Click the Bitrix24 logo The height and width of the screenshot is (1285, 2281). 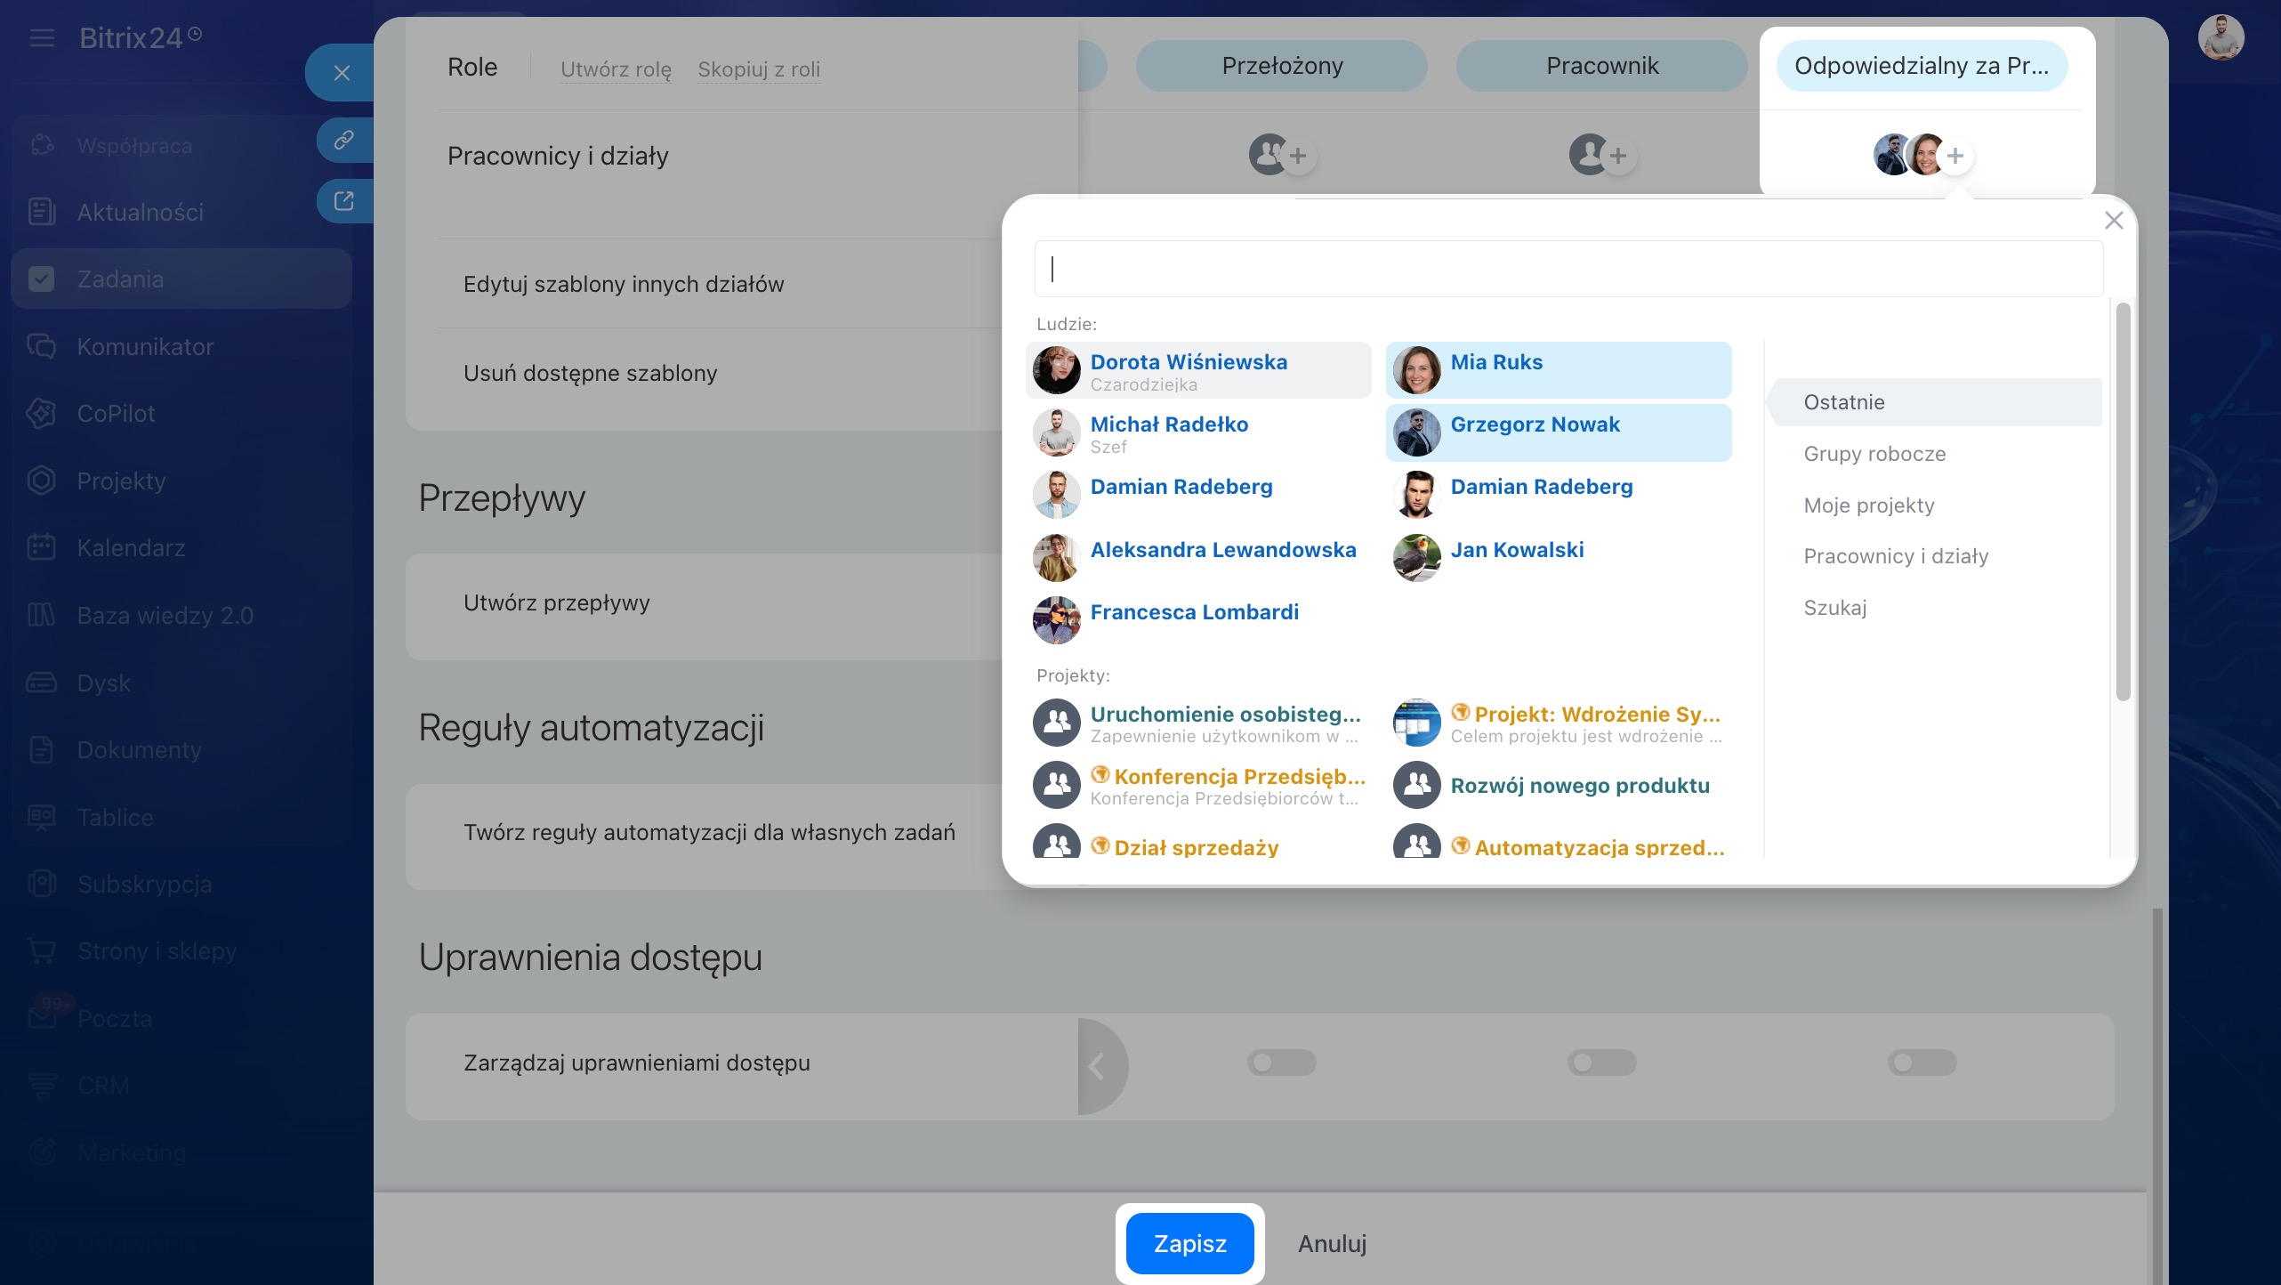pos(141,38)
